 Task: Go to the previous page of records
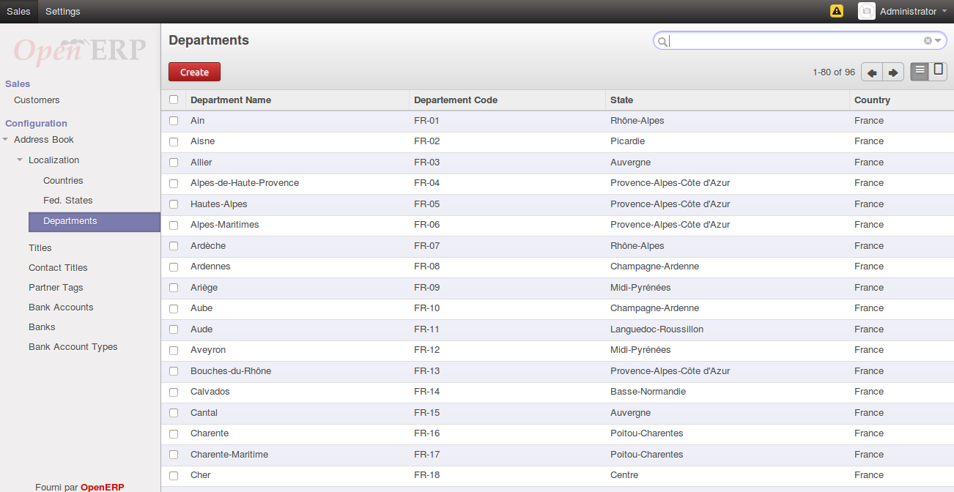pos(872,72)
